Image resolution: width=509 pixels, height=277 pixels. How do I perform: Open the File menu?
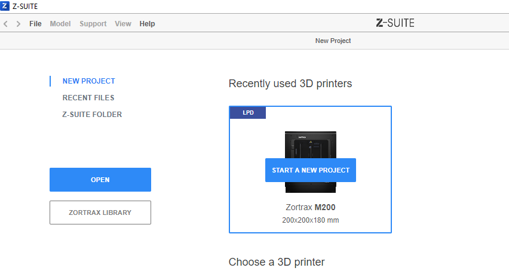pyautogui.click(x=35, y=24)
